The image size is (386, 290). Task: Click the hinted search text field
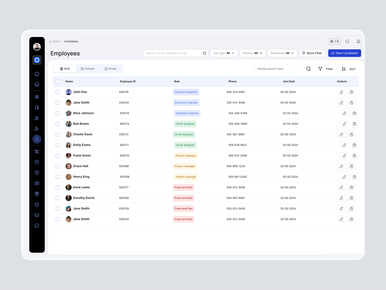(x=279, y=69)
